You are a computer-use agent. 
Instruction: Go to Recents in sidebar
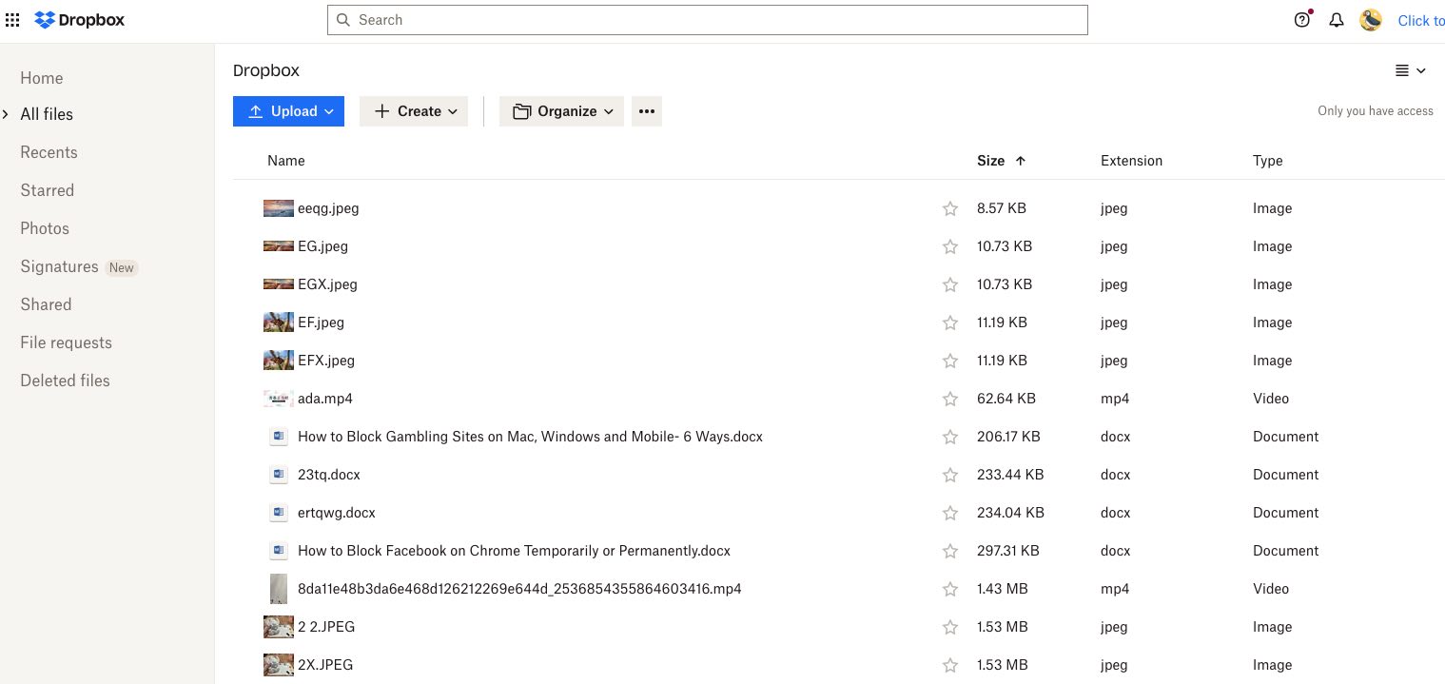[49, 152]
